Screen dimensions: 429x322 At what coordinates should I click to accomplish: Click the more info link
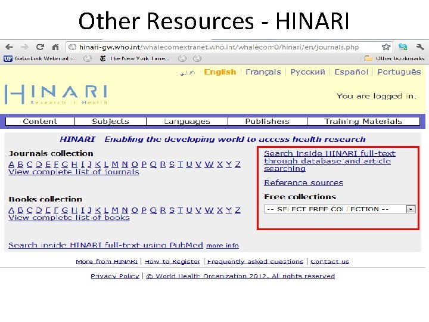pyautogui.click(x=222, y=246)
